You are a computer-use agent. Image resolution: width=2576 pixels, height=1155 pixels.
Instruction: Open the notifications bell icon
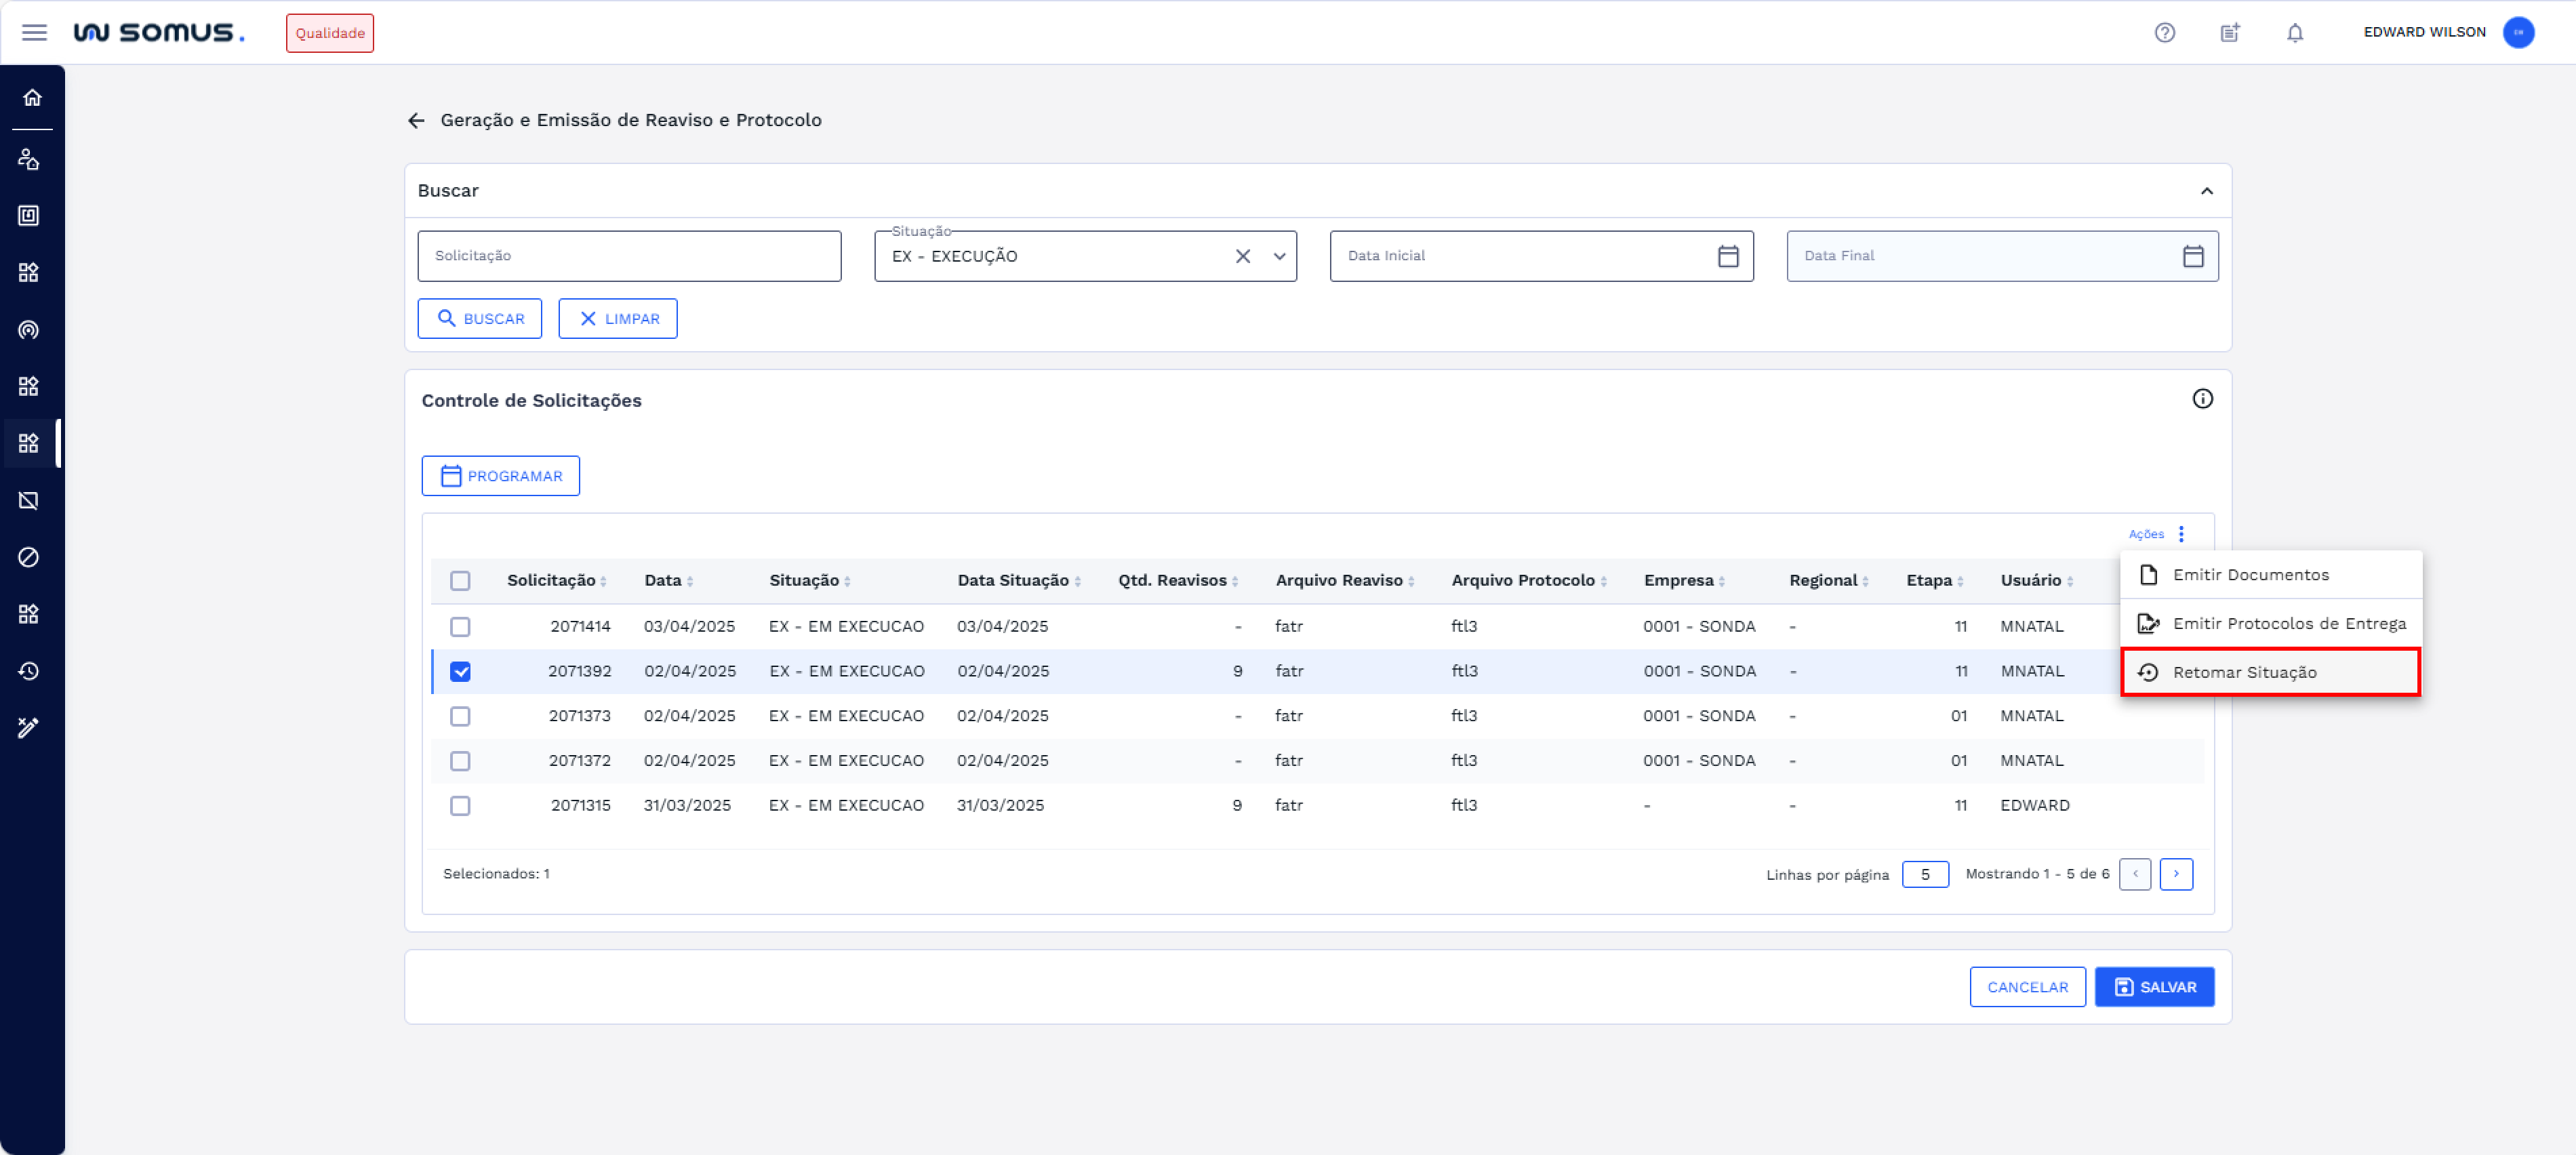(x=2294, y=33)
